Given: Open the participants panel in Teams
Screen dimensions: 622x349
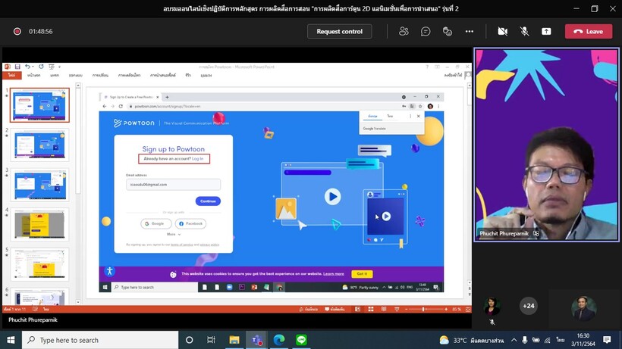Looking at the screenshot, I should tap(404, 31).
